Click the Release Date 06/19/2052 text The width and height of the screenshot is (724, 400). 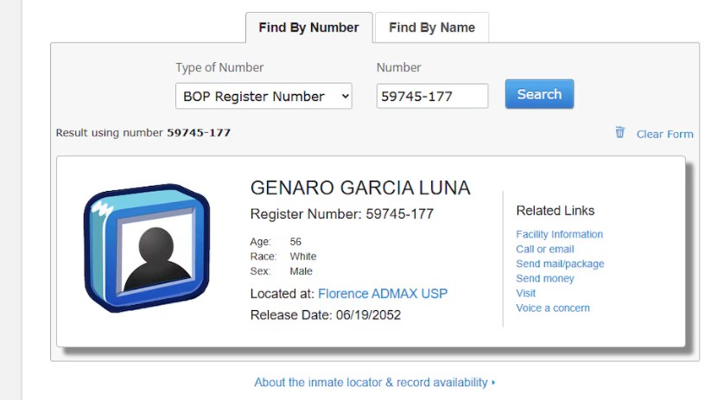tap(325, 315)
